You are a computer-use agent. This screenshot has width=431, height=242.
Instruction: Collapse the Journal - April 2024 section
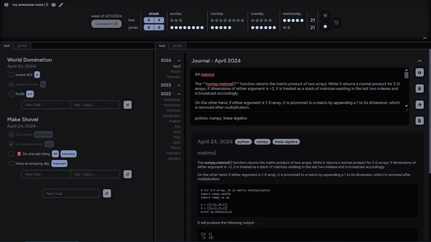tap(419, 61)
